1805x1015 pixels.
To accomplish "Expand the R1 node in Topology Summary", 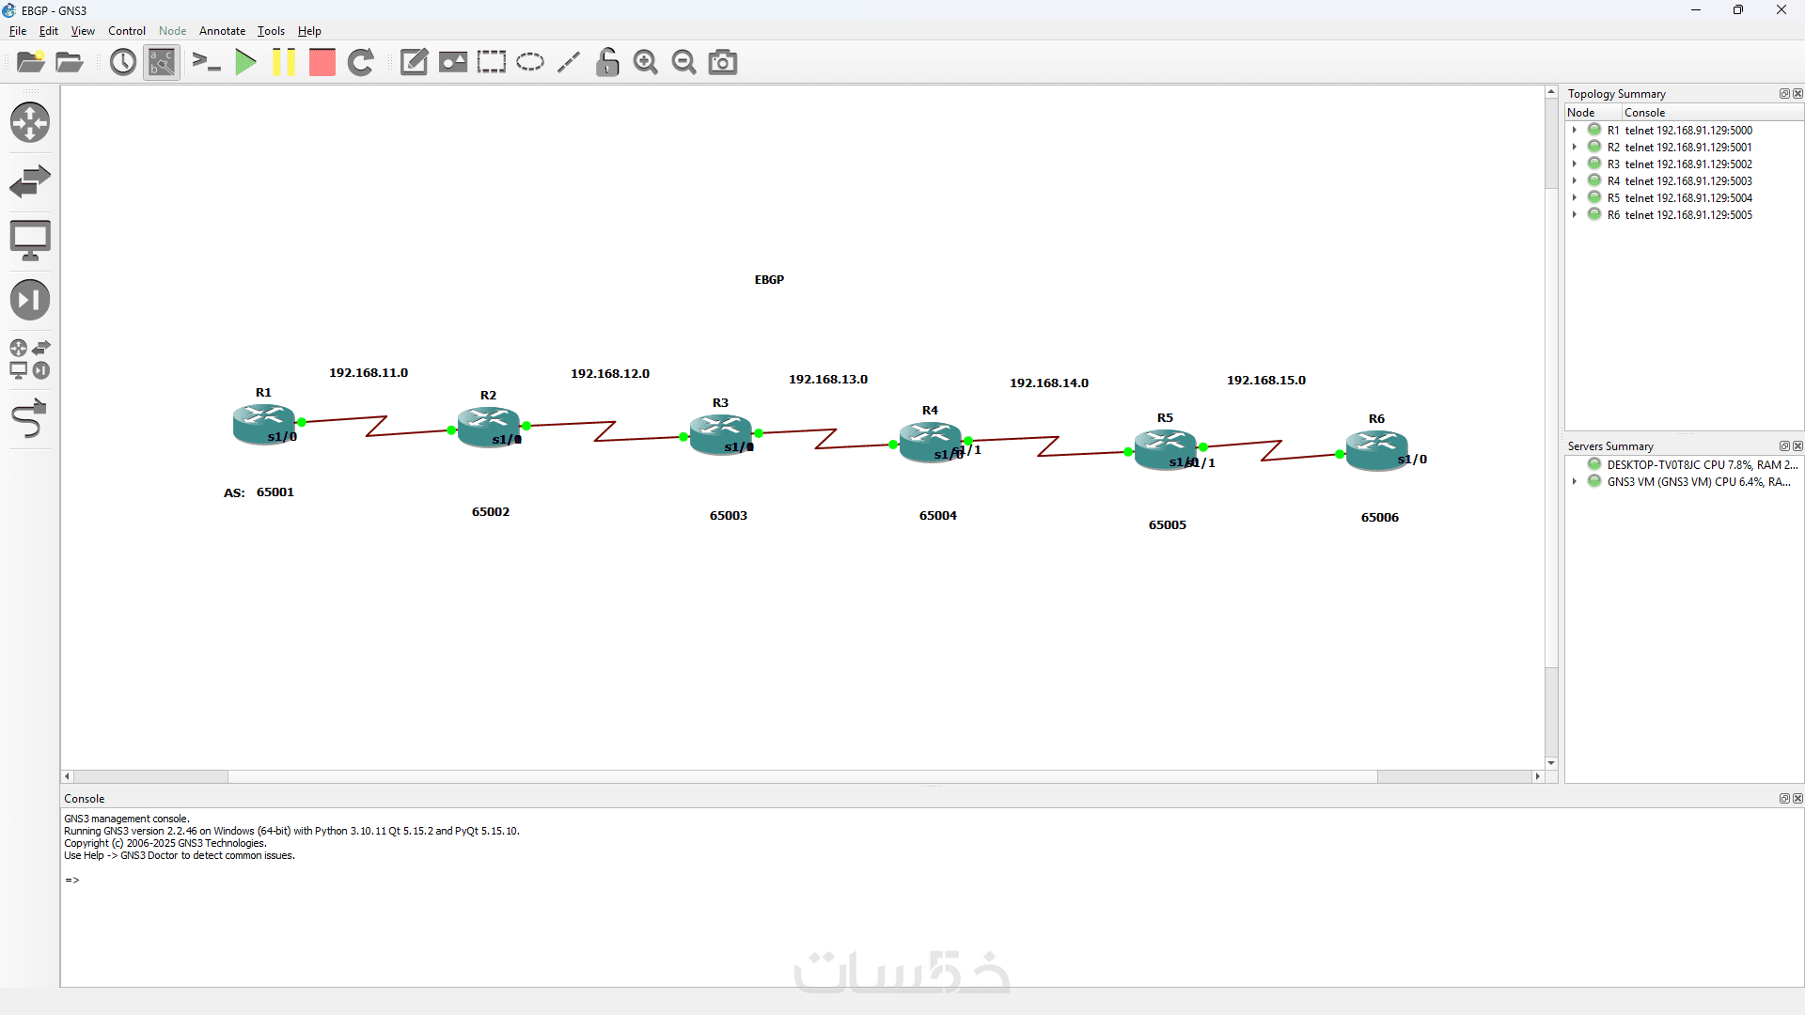I will point(1574,130).
